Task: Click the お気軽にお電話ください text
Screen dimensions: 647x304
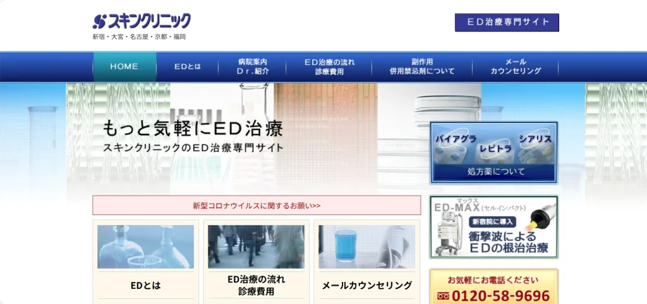Action: pyautogui.click(x=493, y=281)
